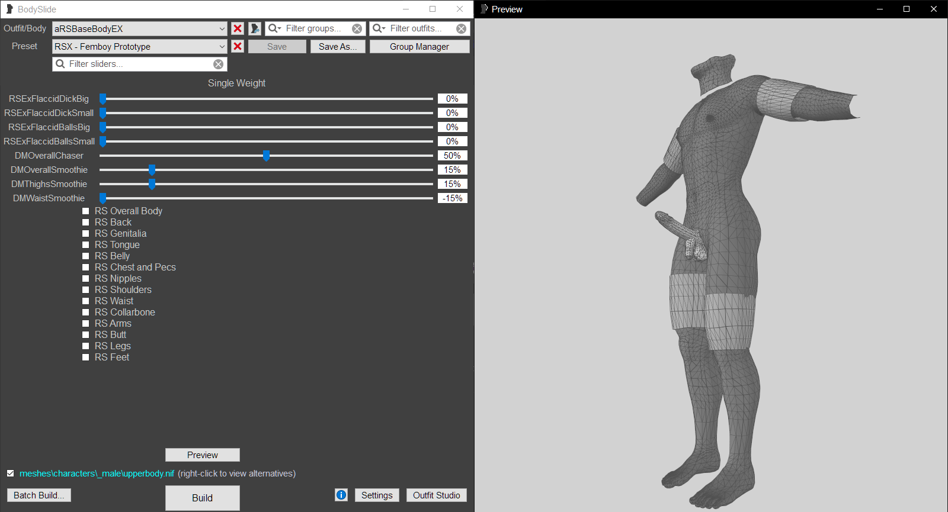948x512 pixels.
Task: Click the DMThighsSmoothie slider handle
Action: [x=152, y=184]
